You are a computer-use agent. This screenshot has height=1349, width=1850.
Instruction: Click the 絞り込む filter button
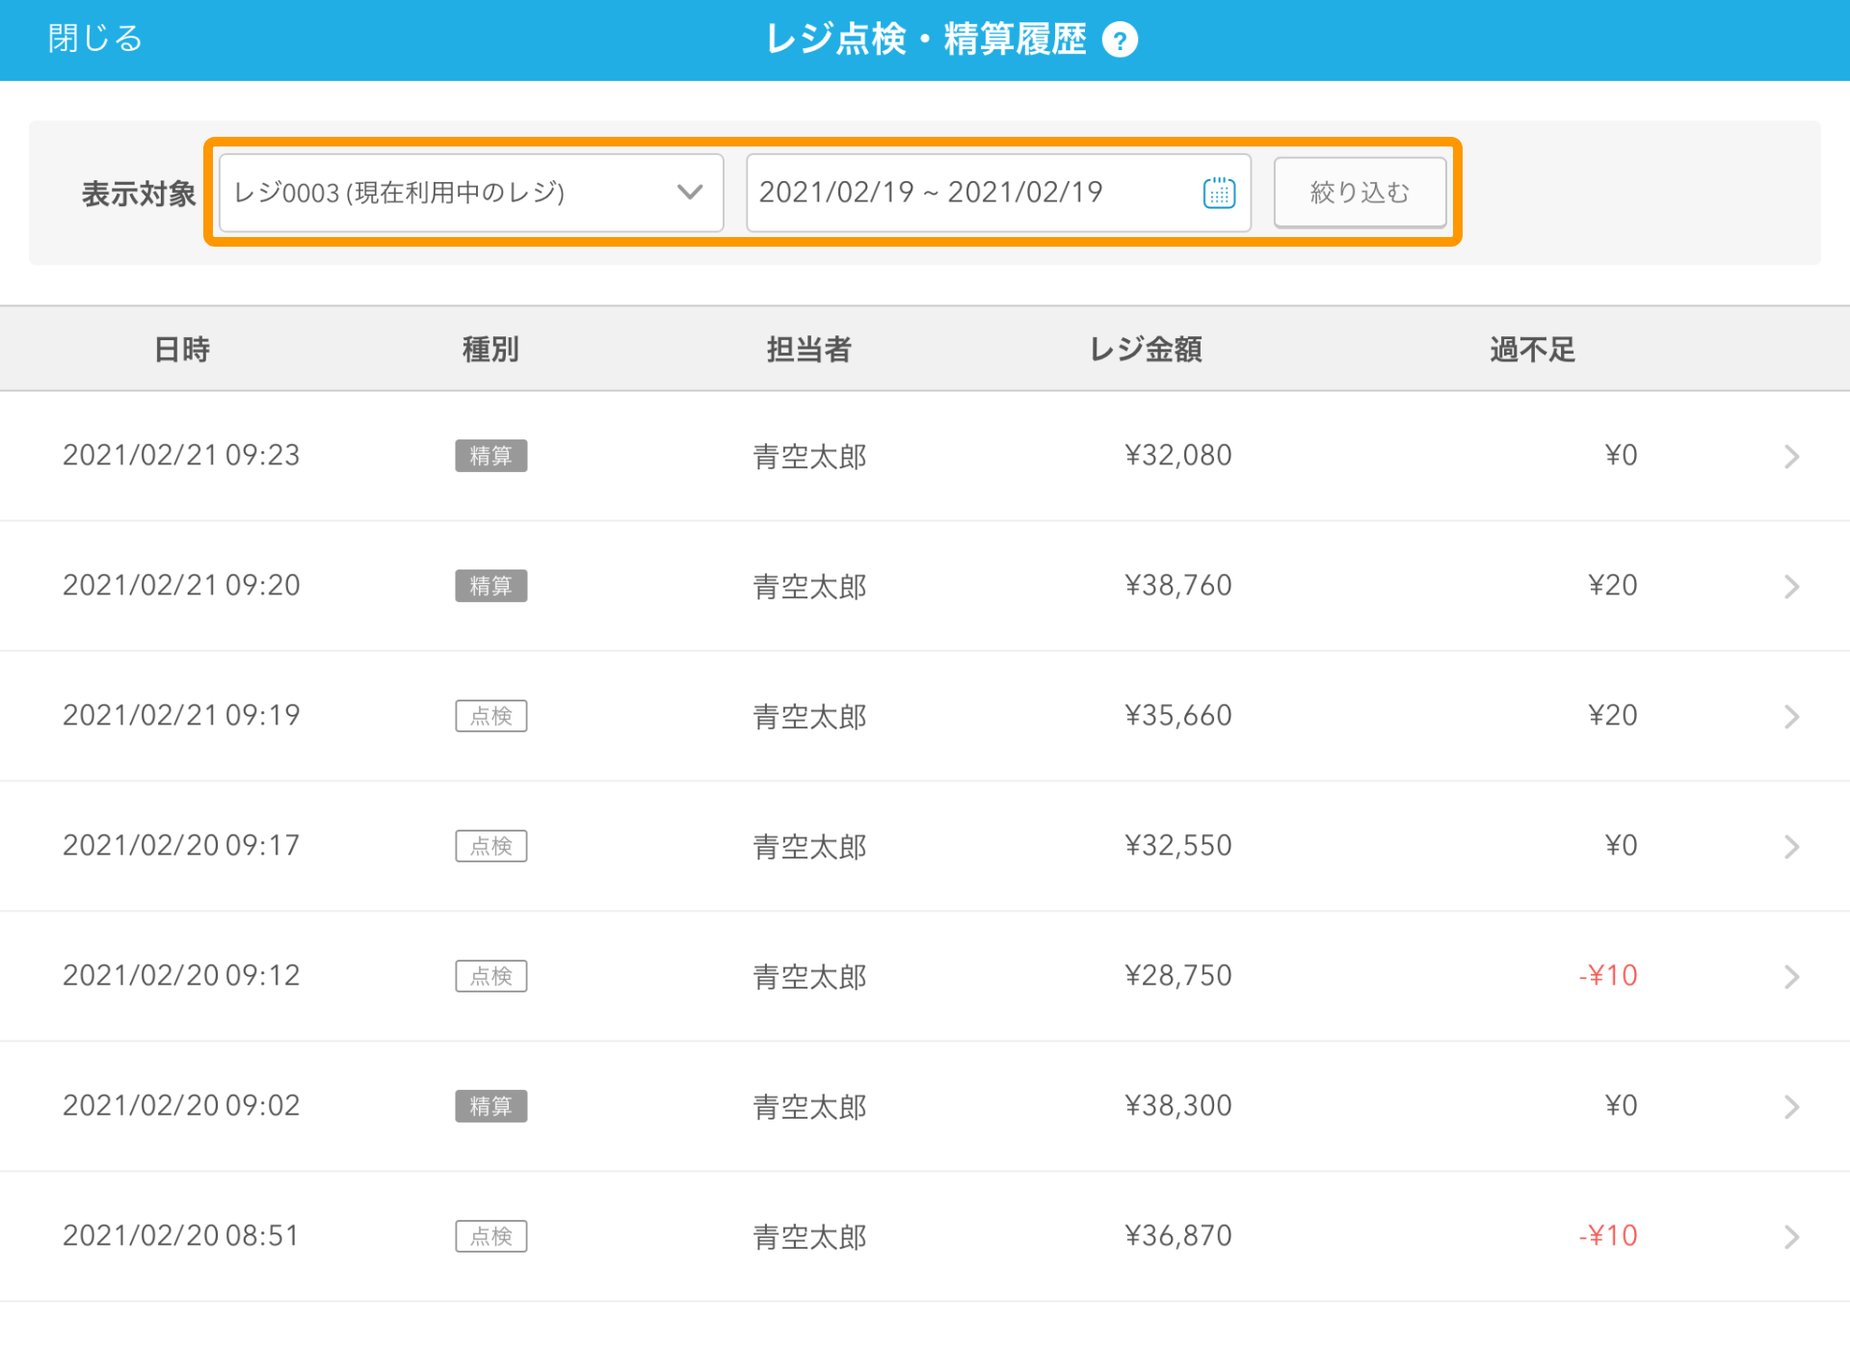coord(1360,193)
